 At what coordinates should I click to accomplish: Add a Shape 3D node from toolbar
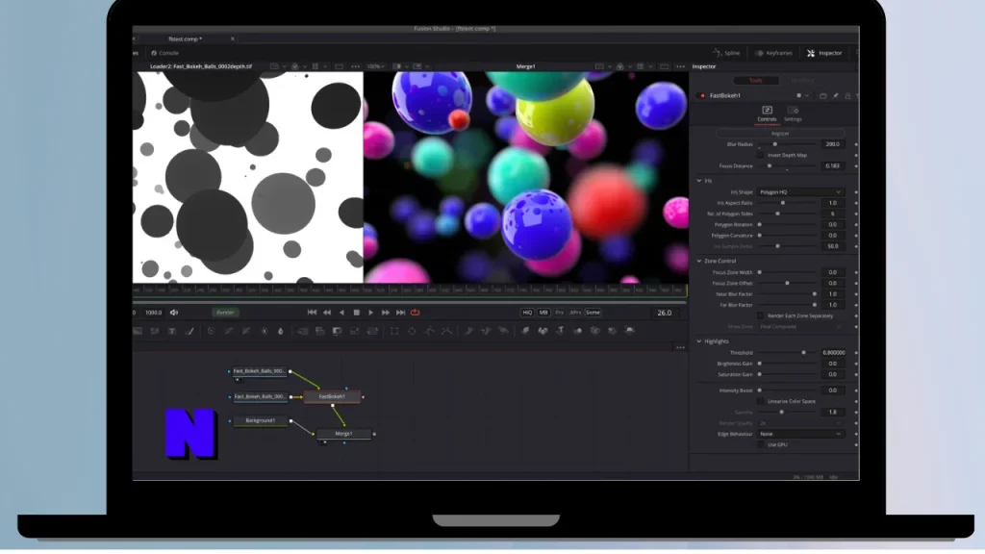(x=543, y=331)
